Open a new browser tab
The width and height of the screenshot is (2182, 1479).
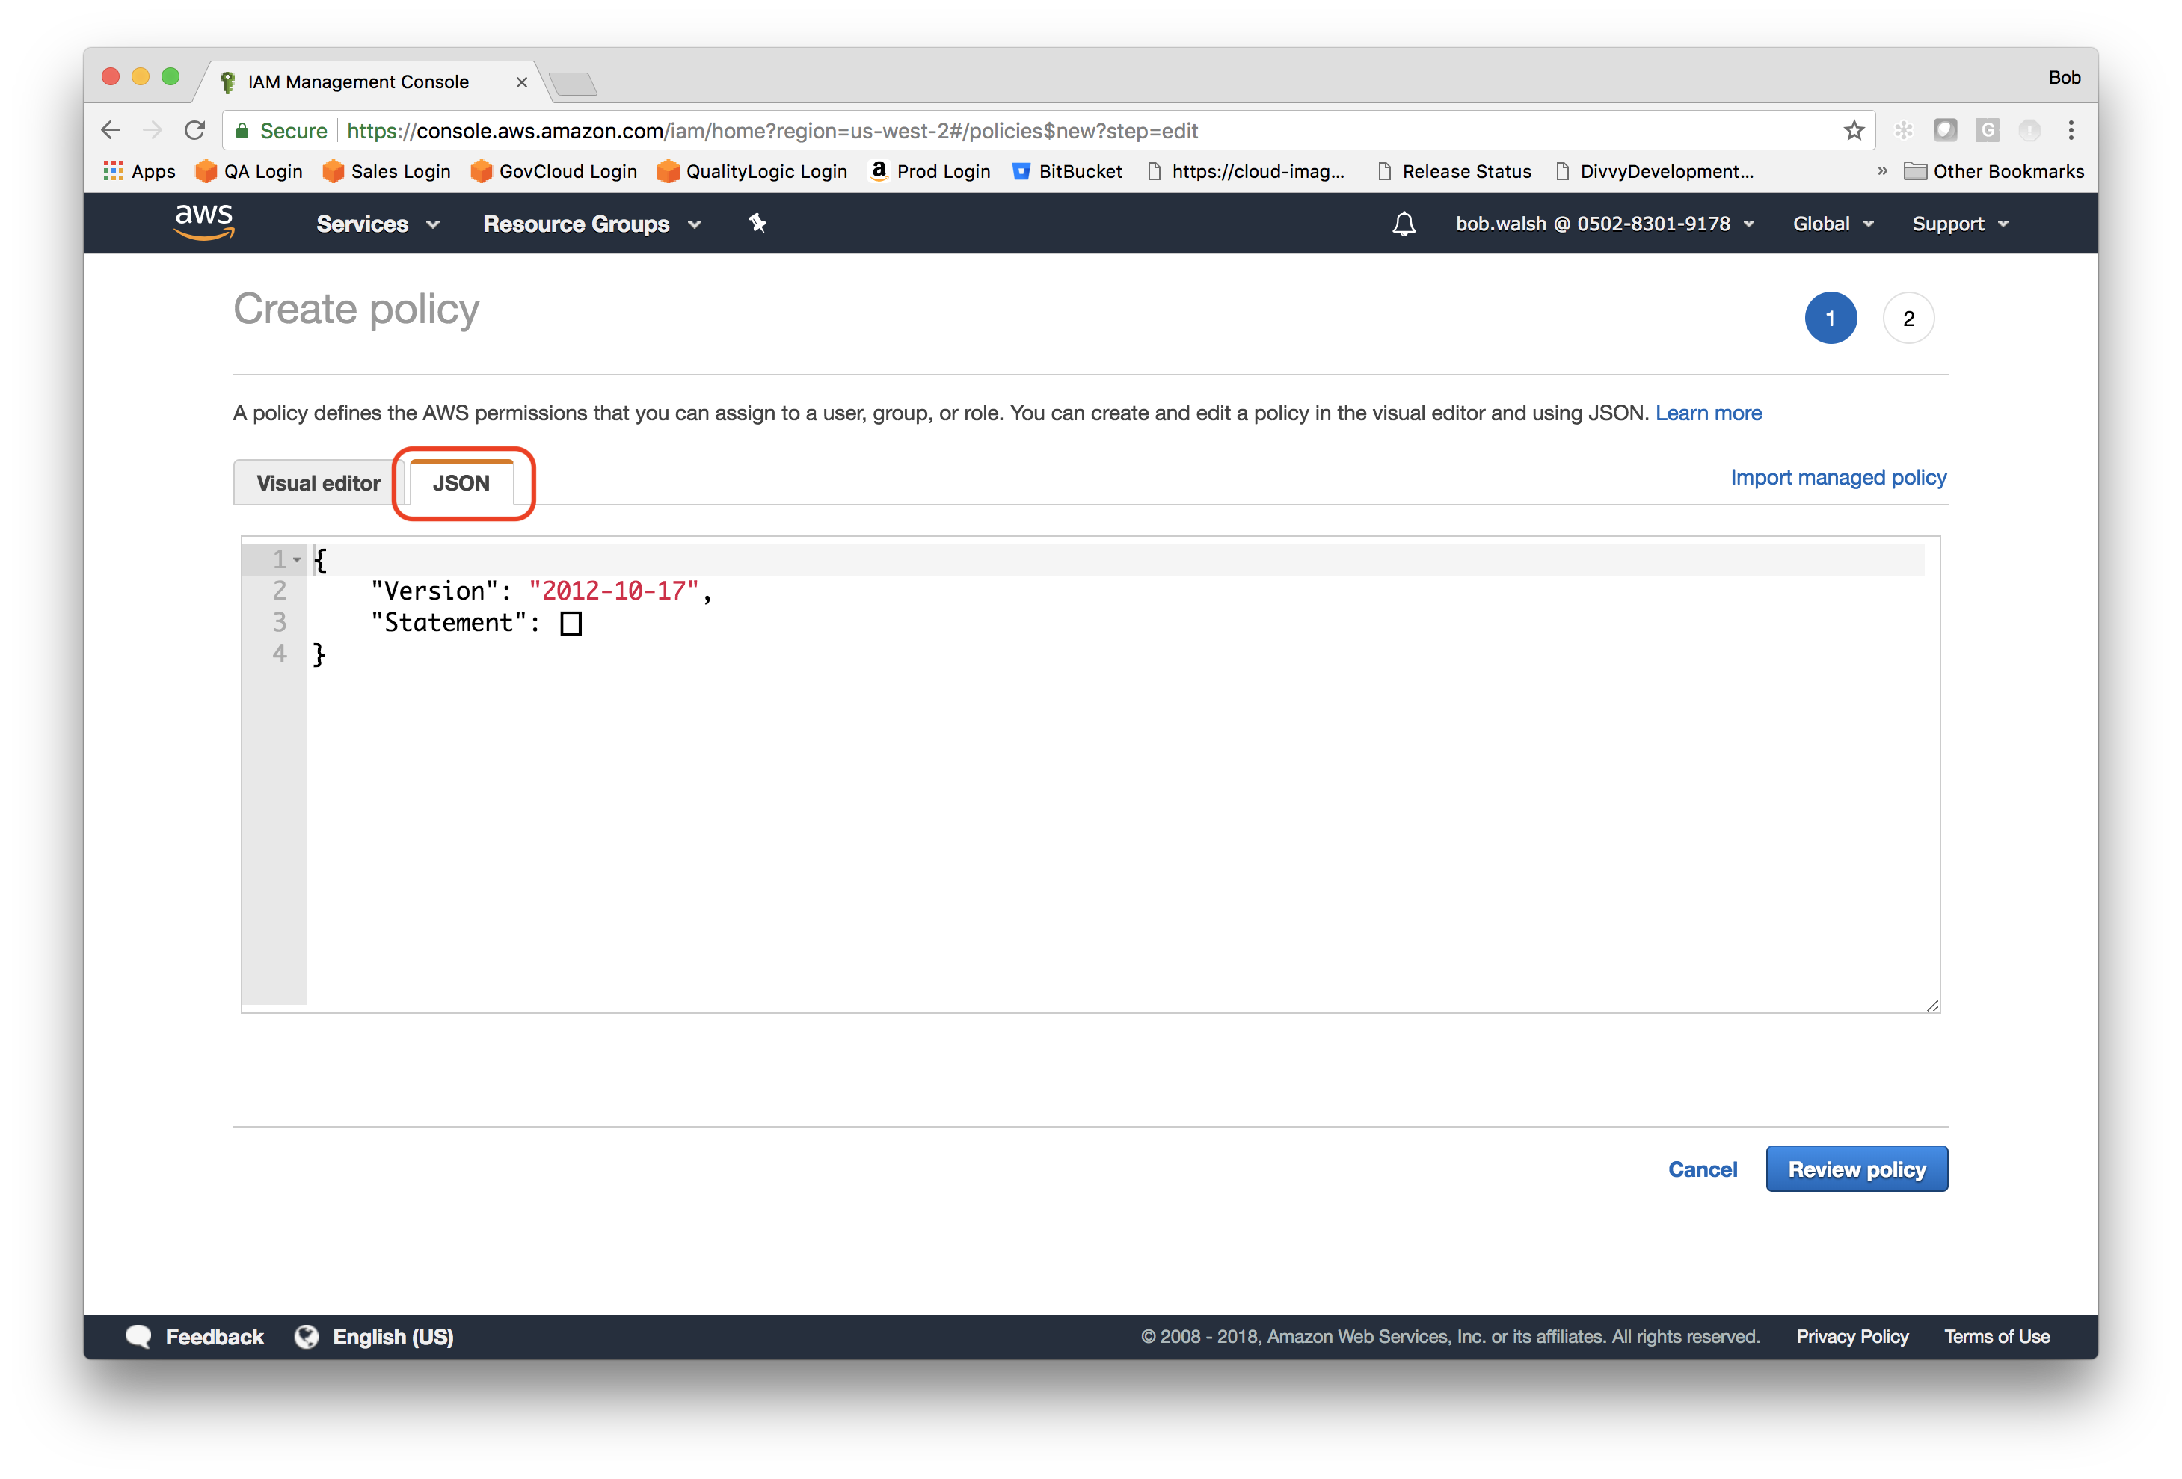[x=573, y=84]
